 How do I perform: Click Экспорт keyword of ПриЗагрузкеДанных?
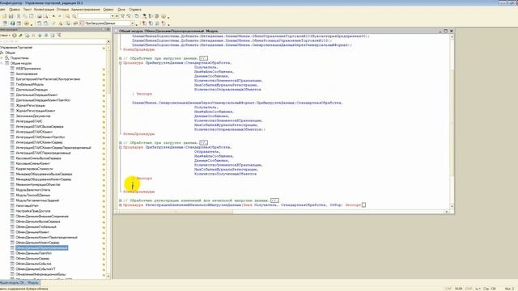[144, 178]
